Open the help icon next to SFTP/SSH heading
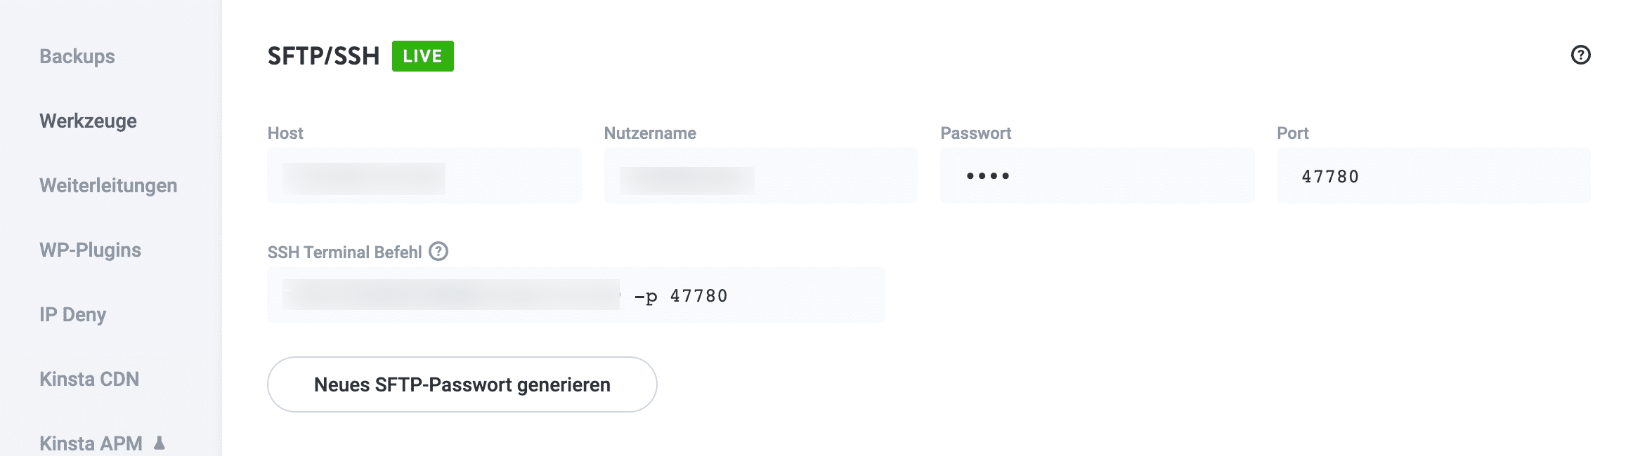Viewport: 1633px width, 456px height. (1580, 54)
